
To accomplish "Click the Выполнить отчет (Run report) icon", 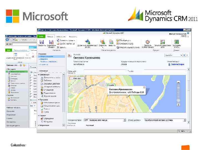I will click(177, 42).
